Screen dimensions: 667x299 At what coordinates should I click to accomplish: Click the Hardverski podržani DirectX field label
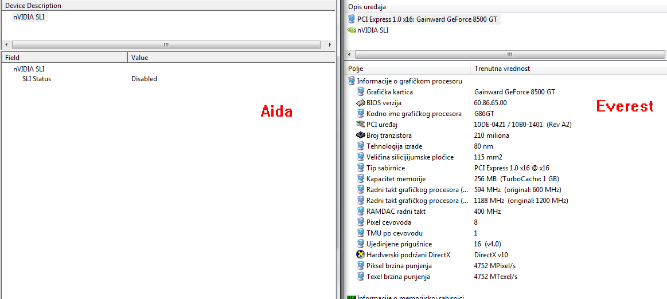point(408,255)
